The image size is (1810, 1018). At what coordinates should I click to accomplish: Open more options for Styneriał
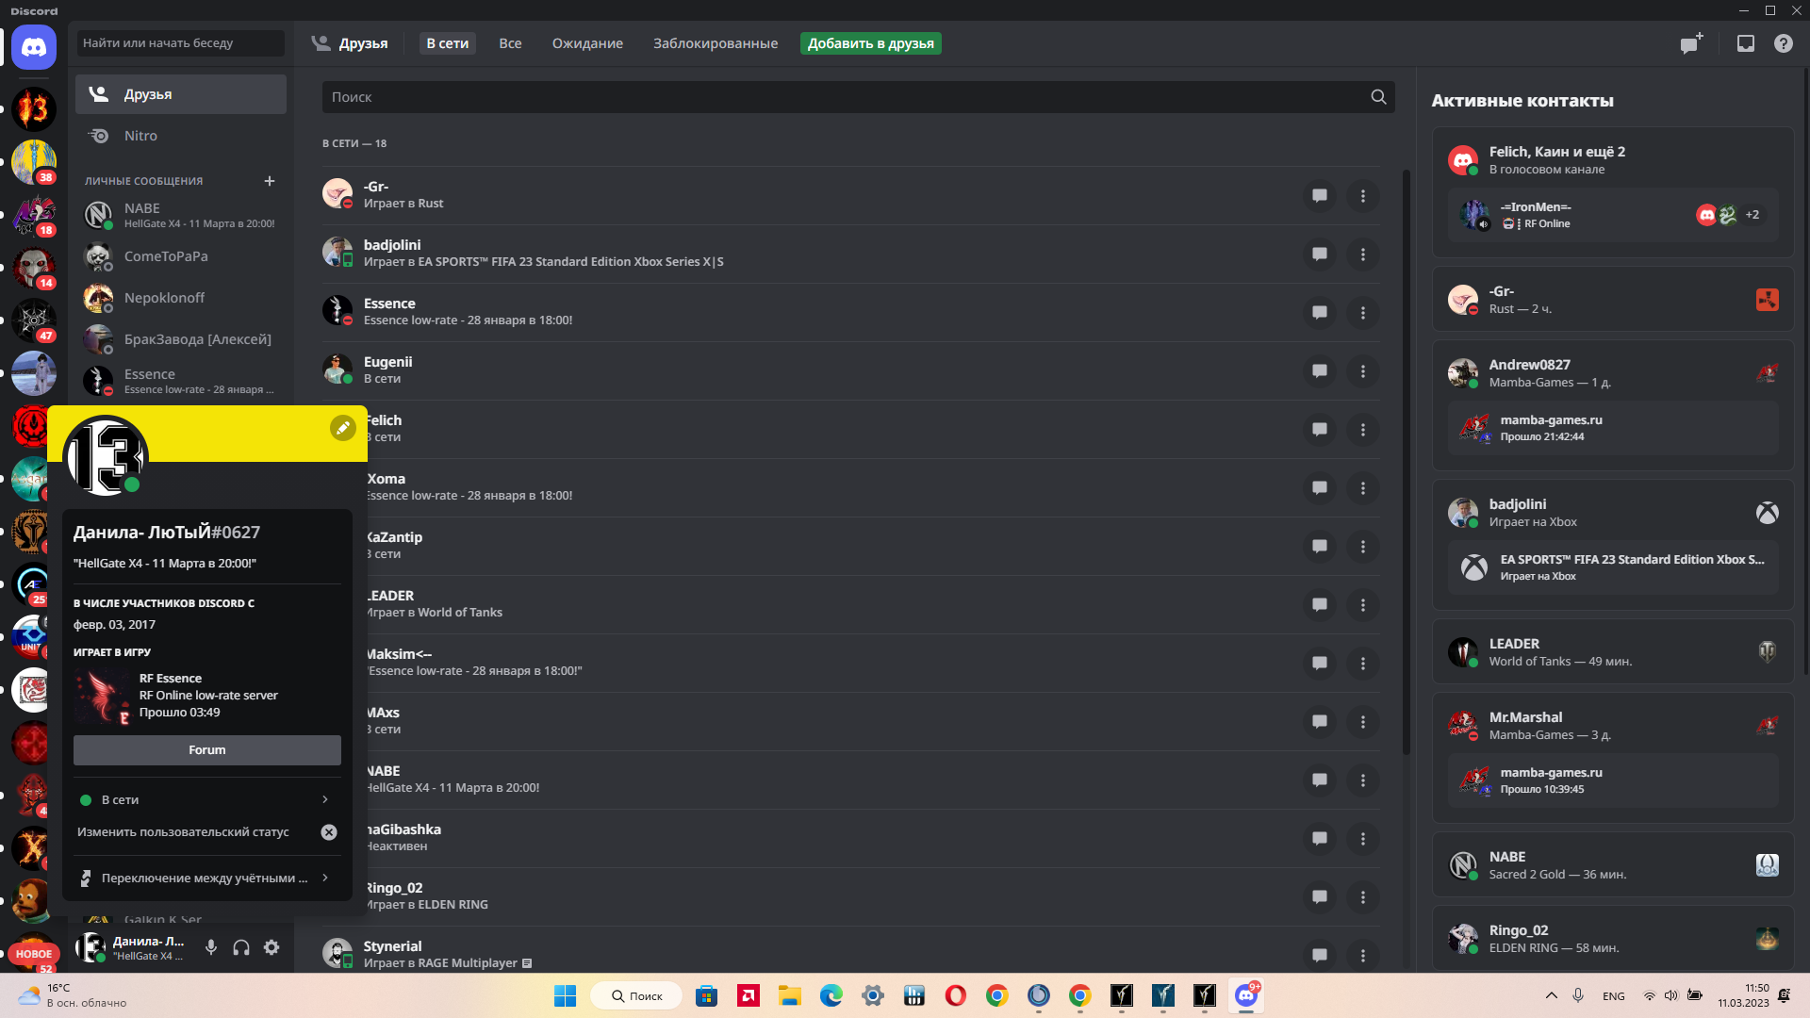1363,955
